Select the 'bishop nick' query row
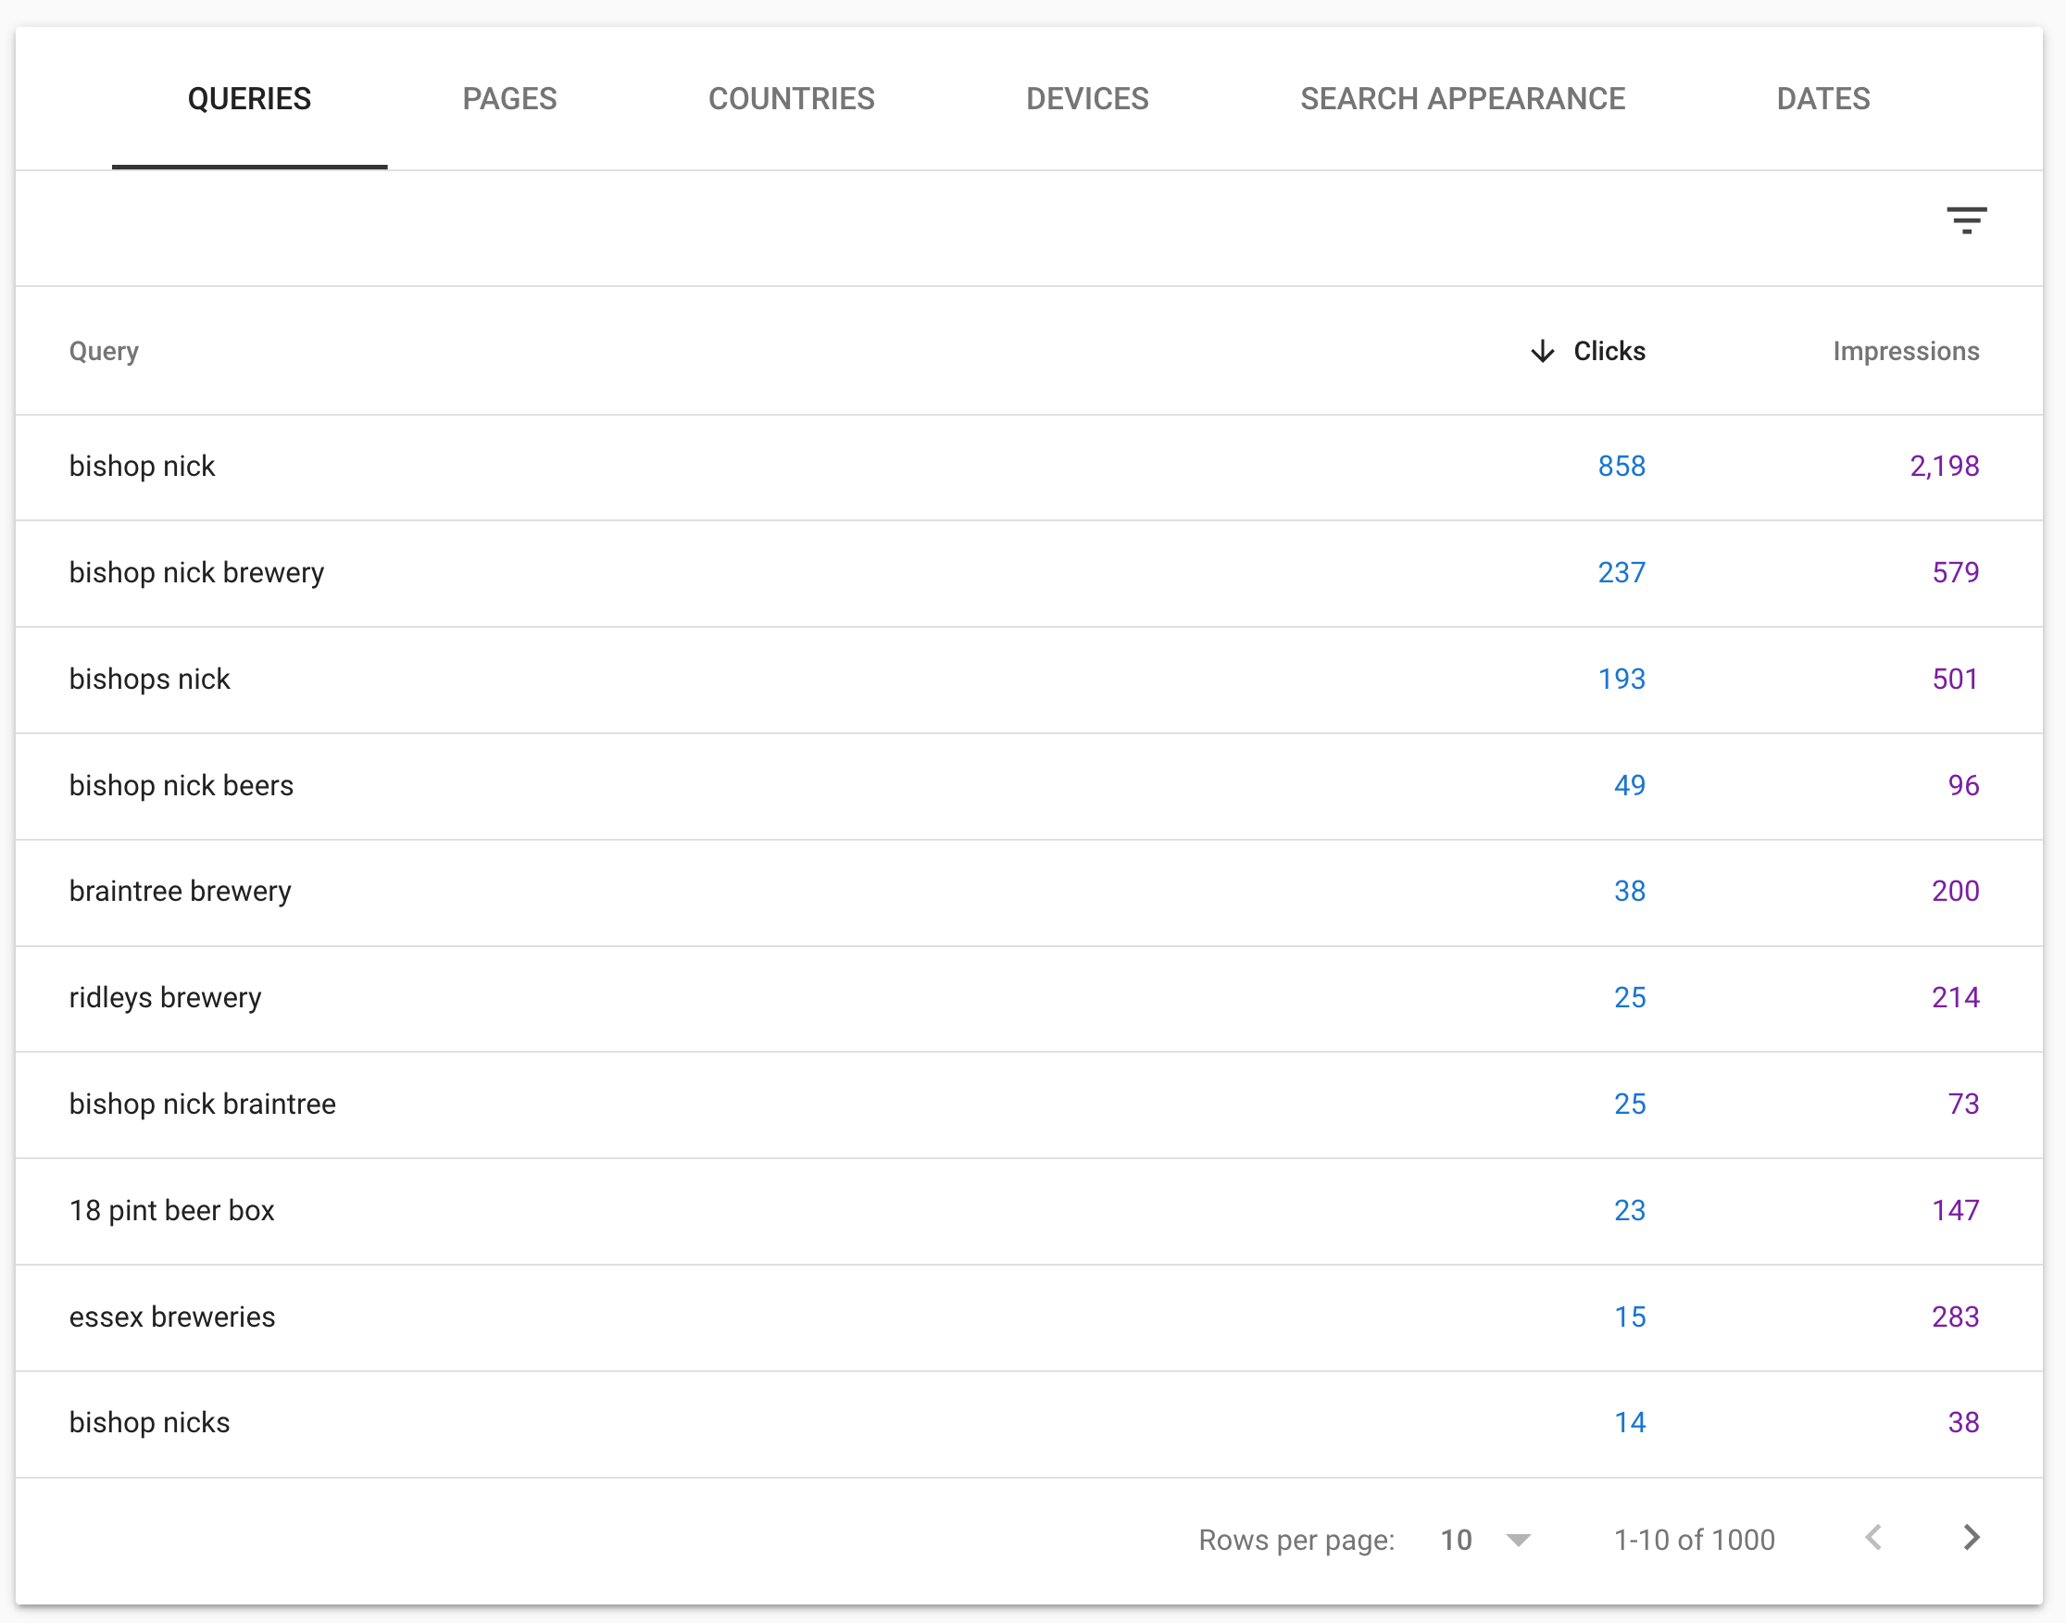The image size is (2066, 1623). point(1028,467)
